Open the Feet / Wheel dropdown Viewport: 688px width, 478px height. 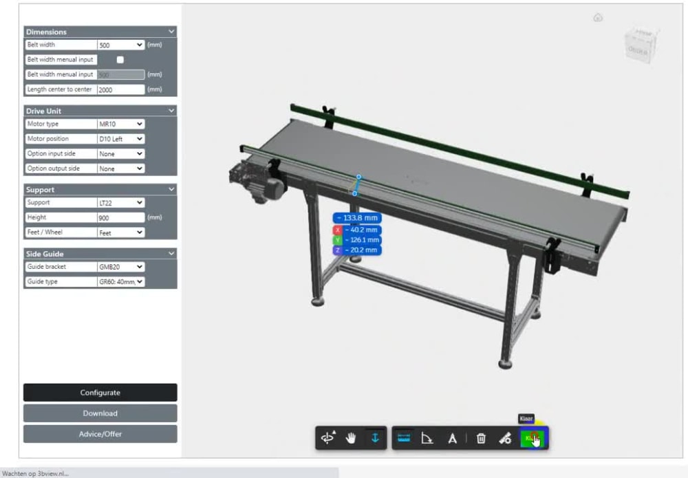click(x=120, y=233)
